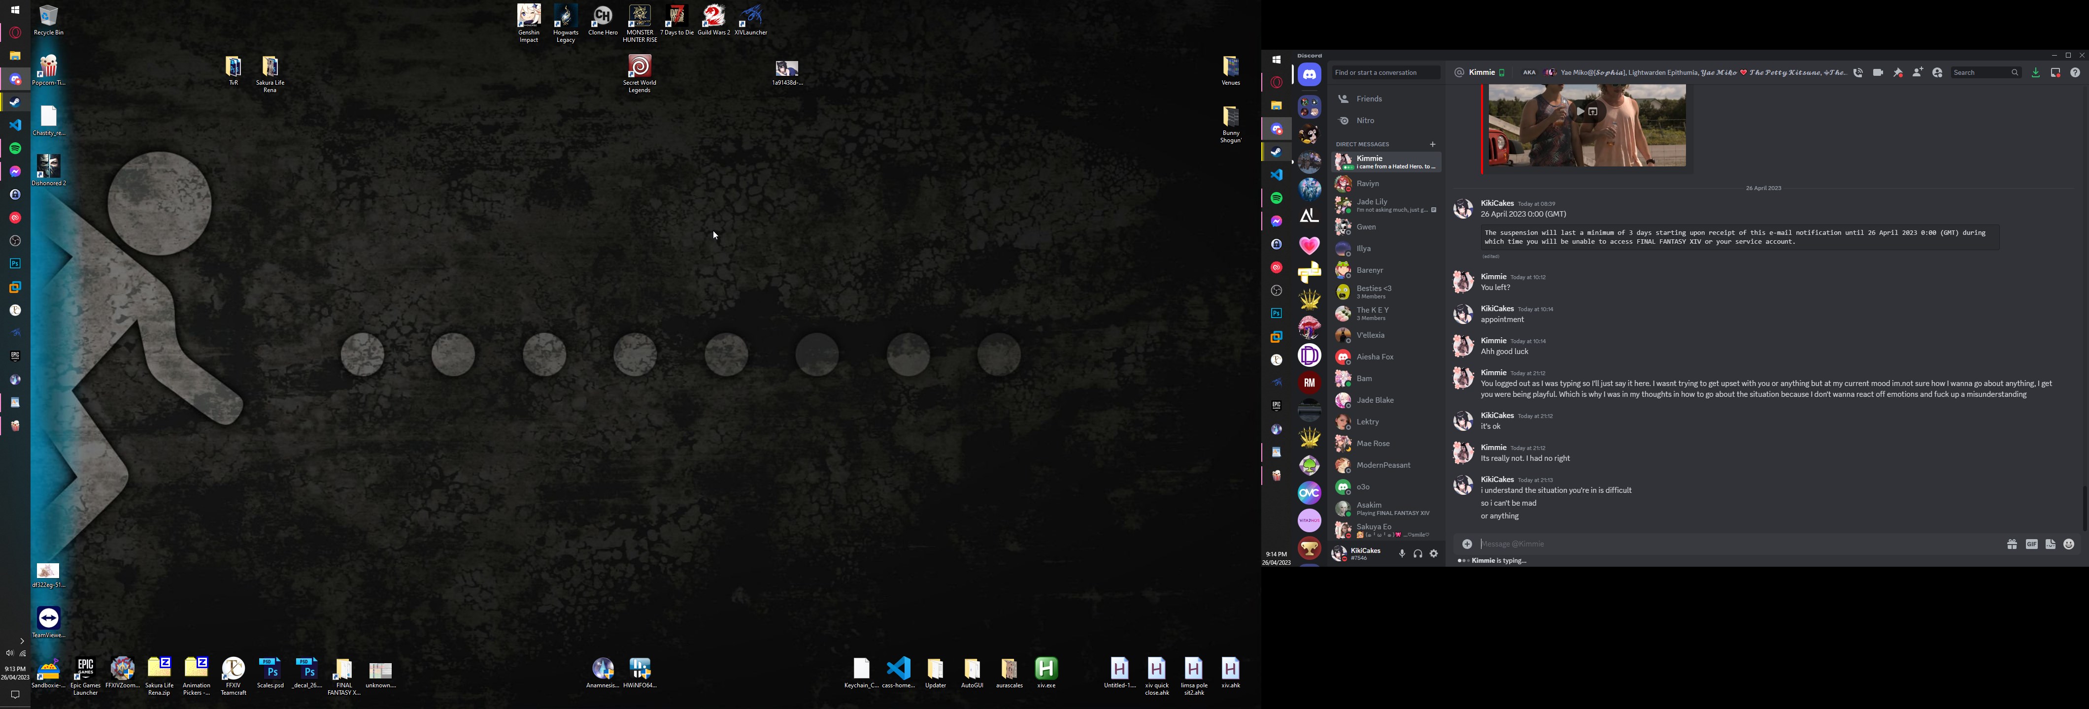
Task: Click the upload plus button in message box
Action: tap(1467, 545)
